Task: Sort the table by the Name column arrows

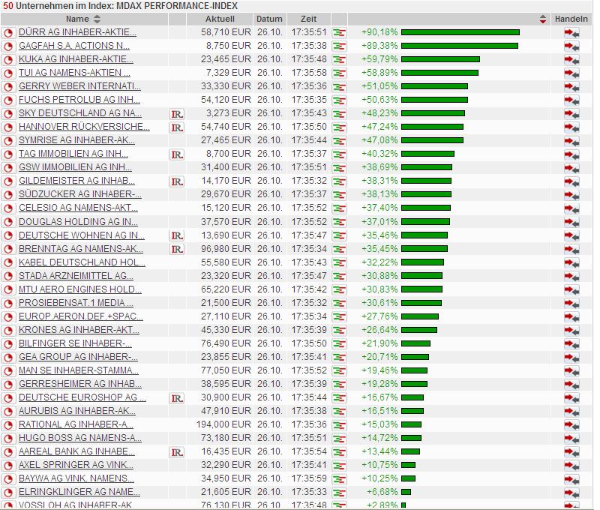Action: tap(97, 19)
